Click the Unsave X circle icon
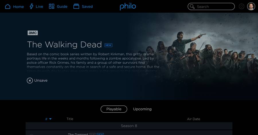The height and width of the screenshot is (135, 258). [30, 81]
